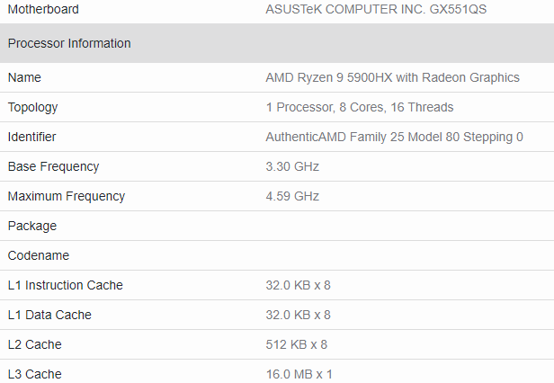Image resolution: width=554 pixels, height=383 pixels.
Task: Click the 16.0 MB x 1 value
Action: pos(299,374)
